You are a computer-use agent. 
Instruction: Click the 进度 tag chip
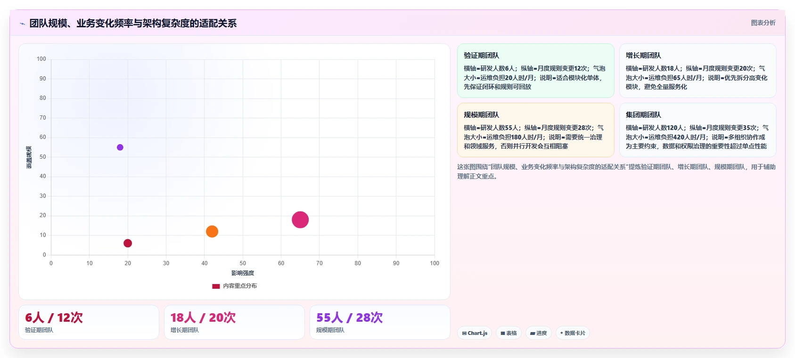539,333
